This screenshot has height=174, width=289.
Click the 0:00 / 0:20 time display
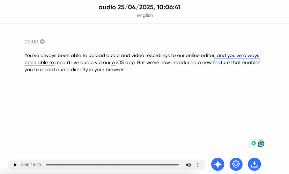click(x=31, y=165)
